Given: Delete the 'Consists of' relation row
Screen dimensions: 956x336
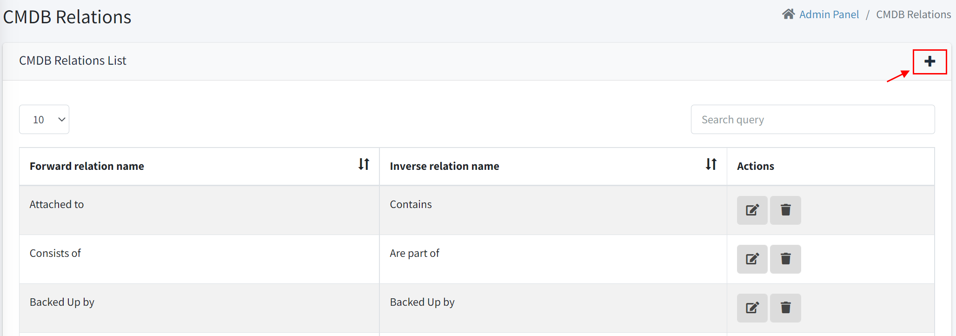Looking at the screenshot, I should click(785, 259).
